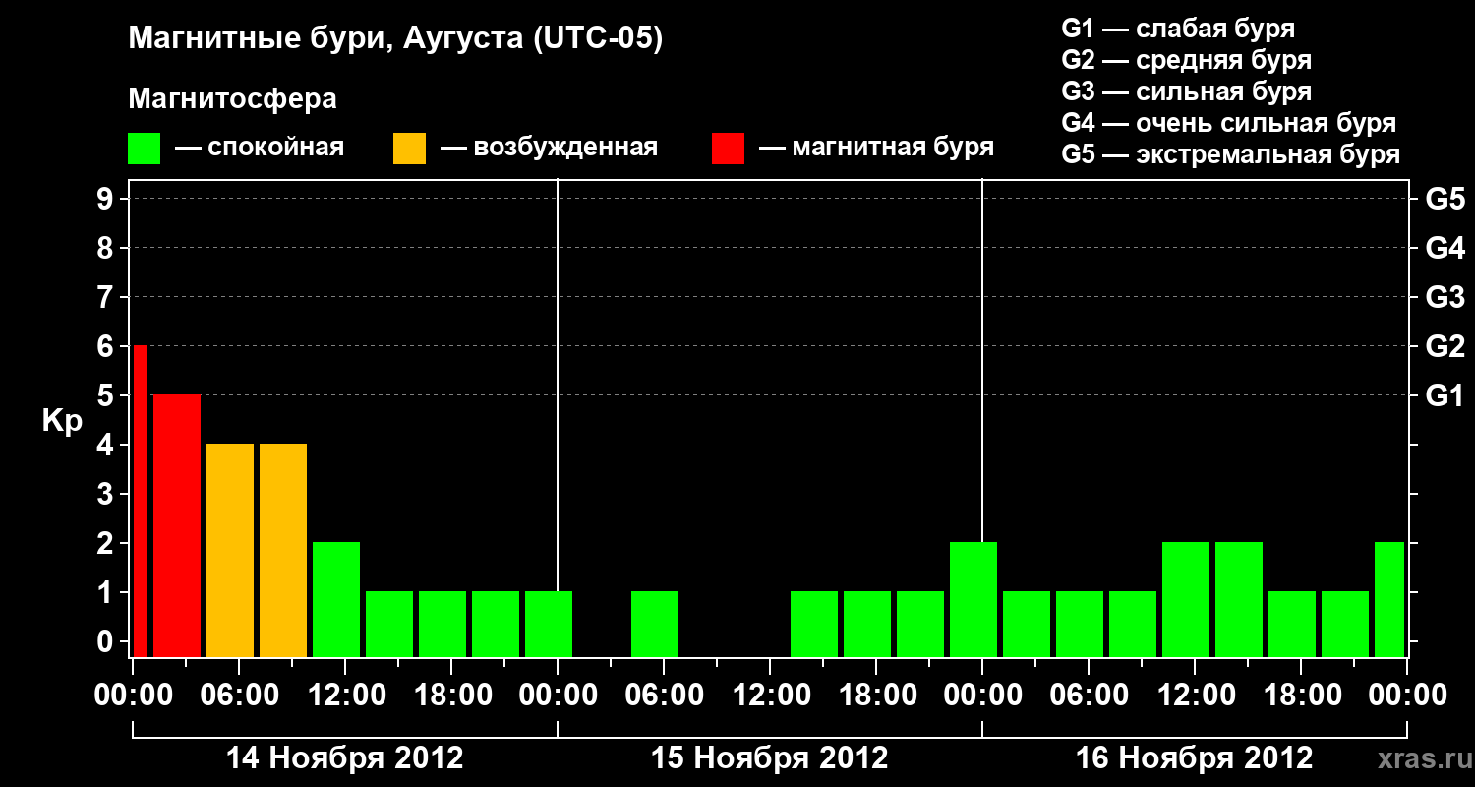Click the lone green bar on 15 November morning

click(x=655, y=624)
